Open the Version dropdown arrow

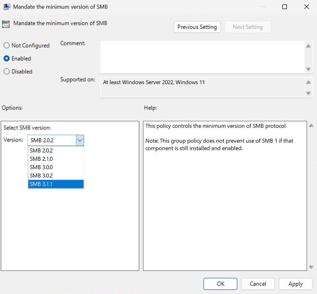click(80, 140)
